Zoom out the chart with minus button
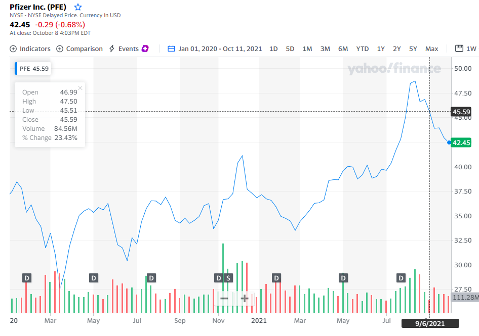Image resolution: width=479 pixels, height=336 pixels. [224, 299]
